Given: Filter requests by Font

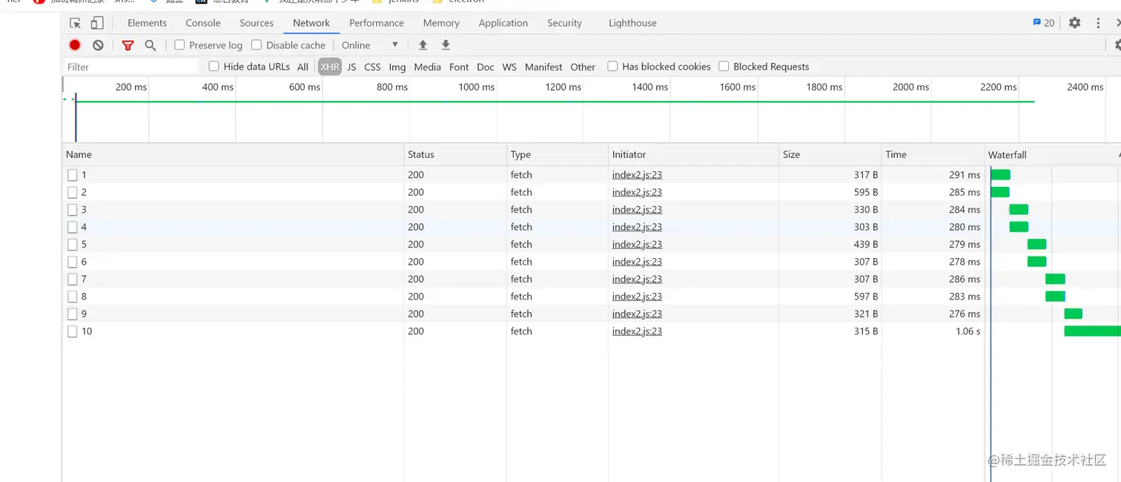Looking at the screenshot, I should click(459, 67).
